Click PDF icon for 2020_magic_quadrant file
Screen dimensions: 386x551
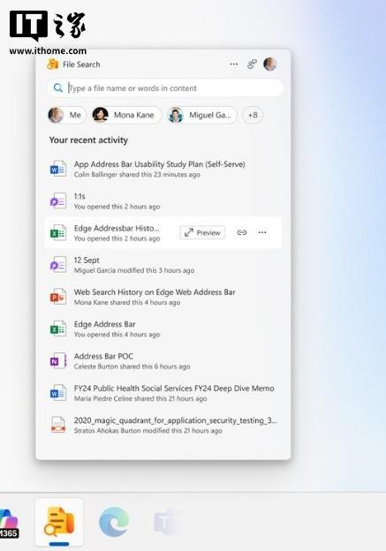[x=58, y=425]
